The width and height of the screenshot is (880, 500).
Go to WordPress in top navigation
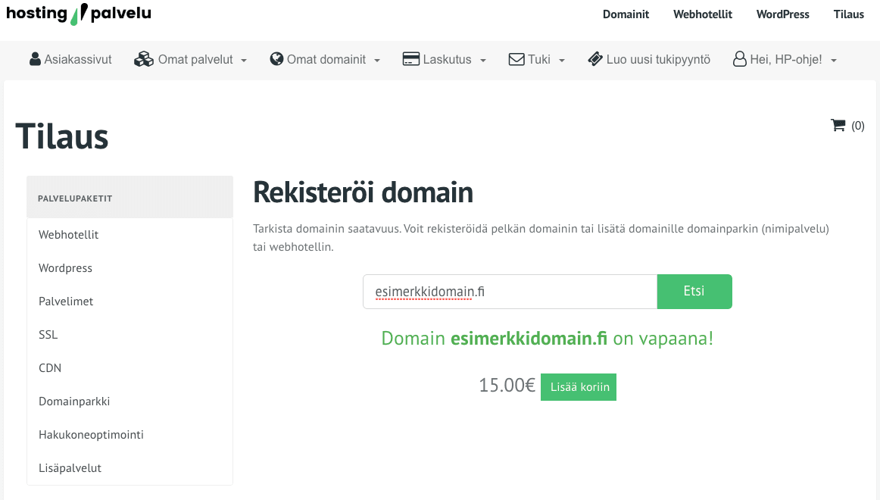tap(782, 14)
